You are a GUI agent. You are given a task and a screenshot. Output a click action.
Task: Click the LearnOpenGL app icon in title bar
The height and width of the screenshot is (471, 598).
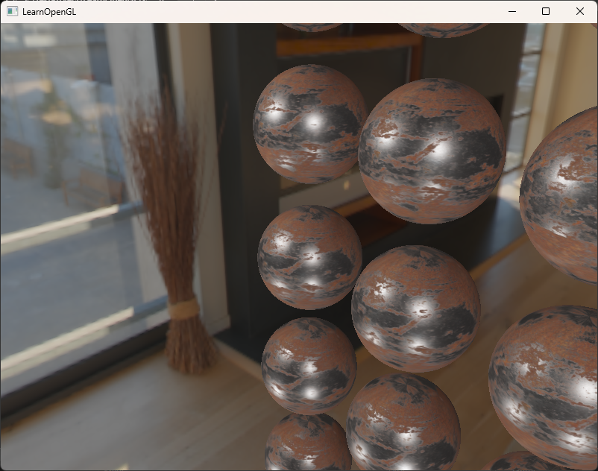click(12, 11)
